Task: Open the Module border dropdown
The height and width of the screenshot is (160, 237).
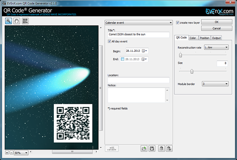Action: 215,84
